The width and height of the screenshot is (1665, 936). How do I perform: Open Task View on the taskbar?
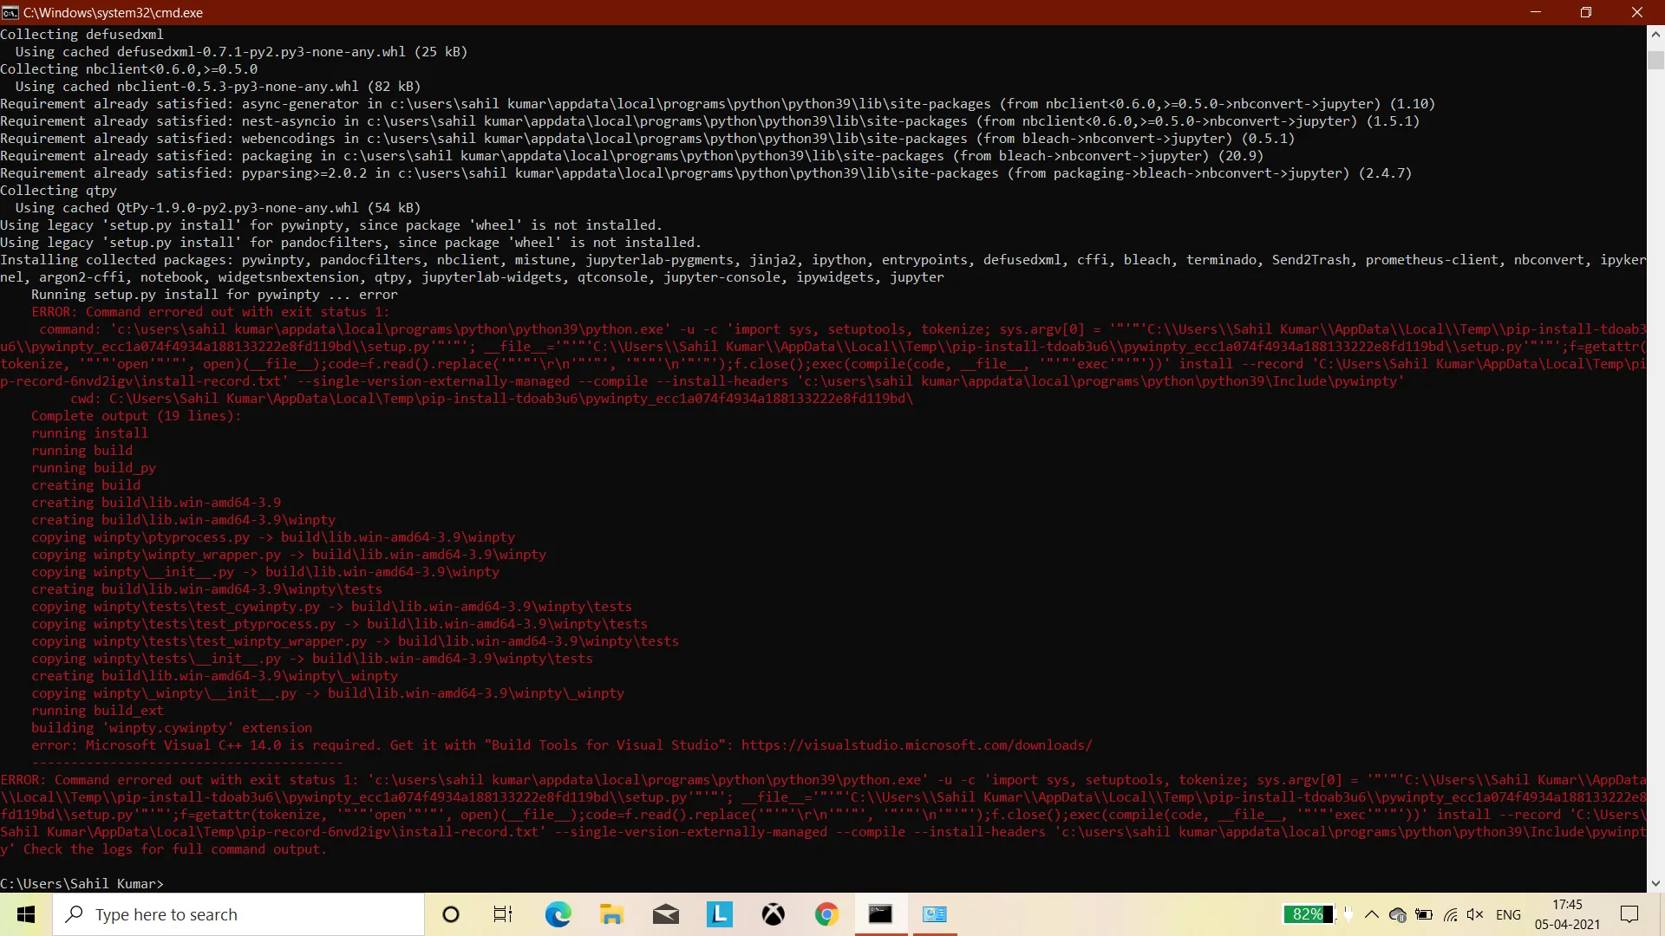click(x=503, y=914)
